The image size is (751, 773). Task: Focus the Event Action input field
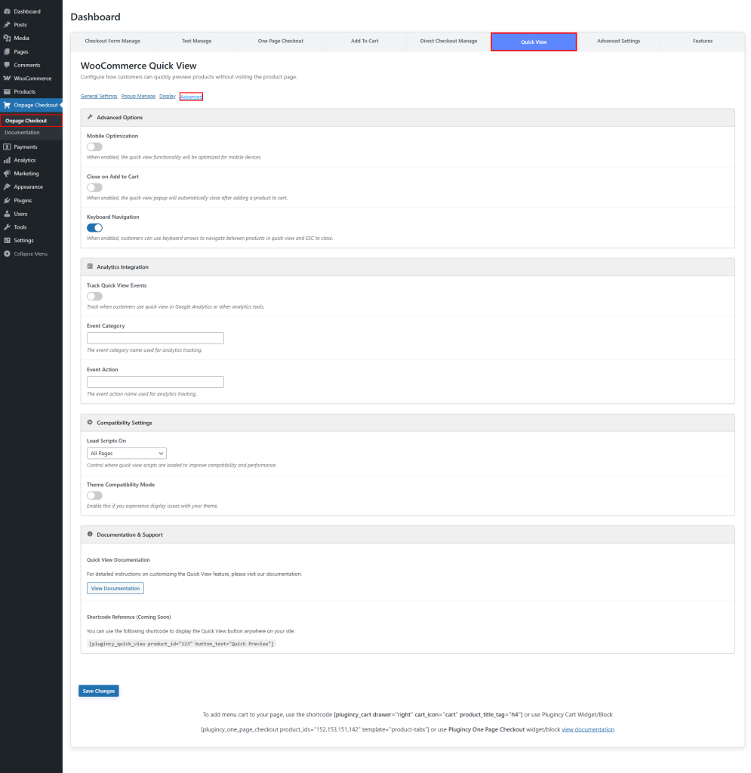pyautogui.click(x=155, y=382)
